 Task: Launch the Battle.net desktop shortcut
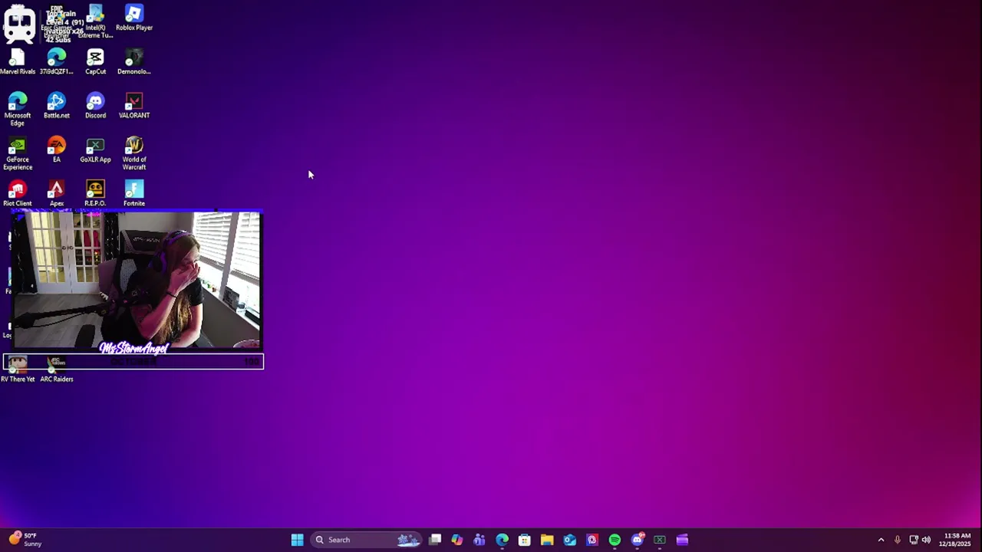pyautogui.click(x=57, y=106)
